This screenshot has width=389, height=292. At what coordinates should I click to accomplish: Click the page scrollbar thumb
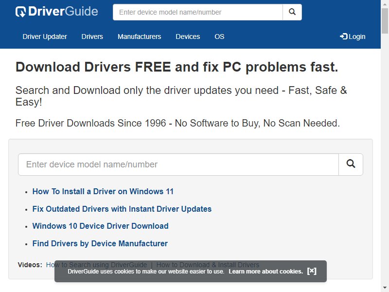click(385, 21)
